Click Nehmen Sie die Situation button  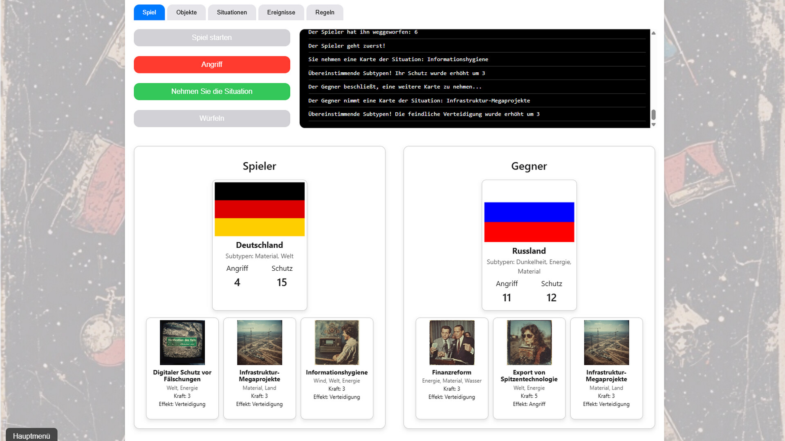pyautogui.click(x=212, y=91)
